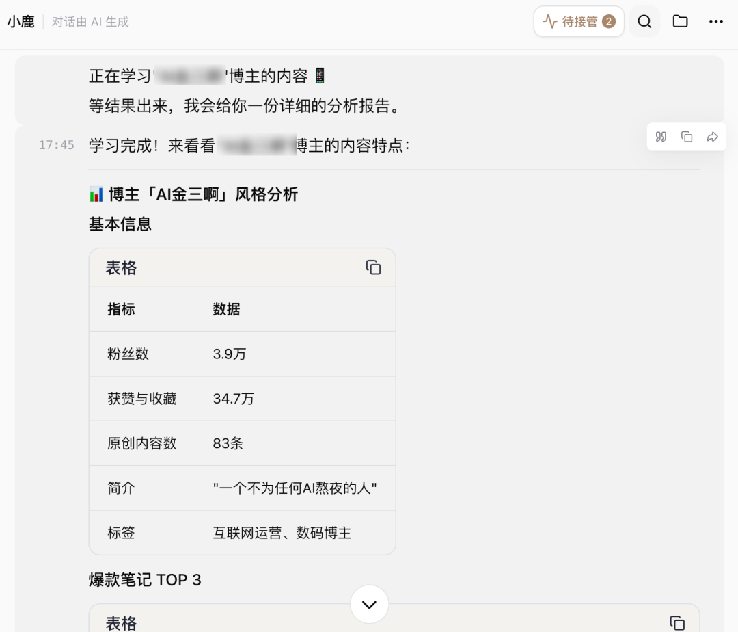Select the 互联网运营、数码博主 tag cell

click(x=282, y=533)
